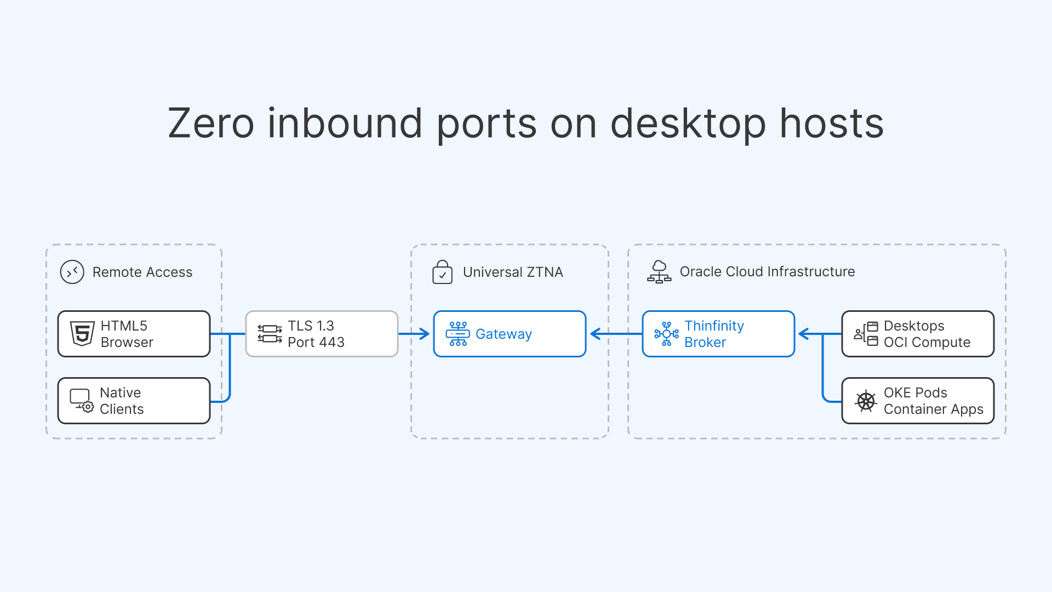Image resolution: width=1052 pixels, height=592 pixels.
Task: Select the Gateway box
Action: (510, 334)
